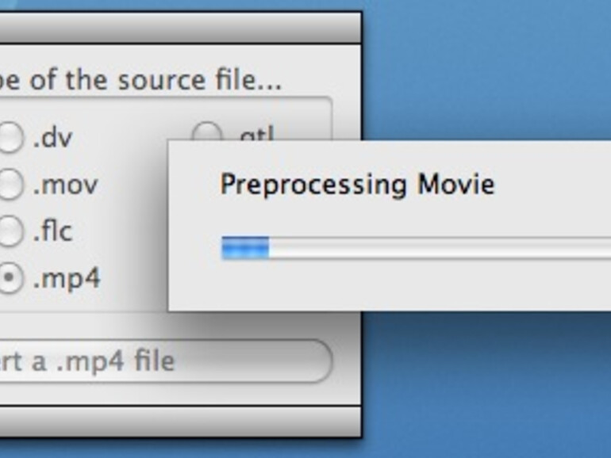Image resolution: width=611 pixels, height=458 pixels.
Task: Click the empty progress bar track
Action: 436,248
